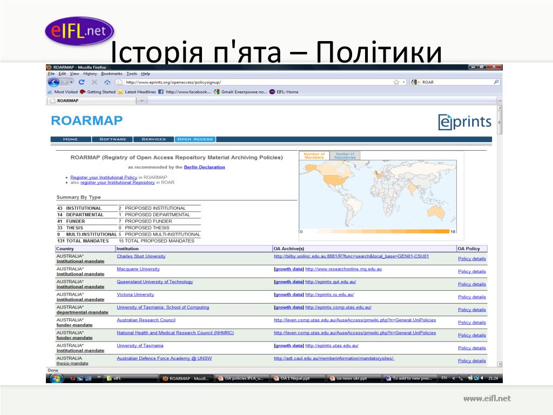Image resolution: width=553 pixels, height=415 pixels.
Task: Click the Home icon in Firefox toolbar
Action: coord(107,82)
